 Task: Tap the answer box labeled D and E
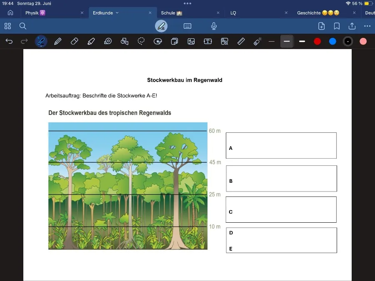(282, 240)
